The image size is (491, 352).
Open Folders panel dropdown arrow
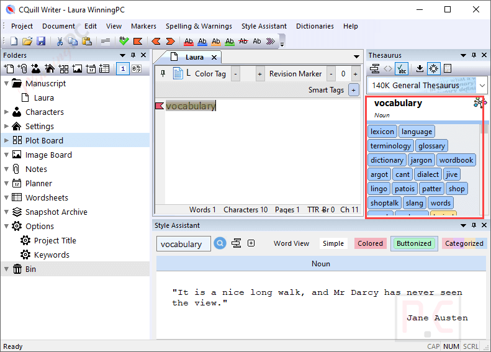coord(122,55)
